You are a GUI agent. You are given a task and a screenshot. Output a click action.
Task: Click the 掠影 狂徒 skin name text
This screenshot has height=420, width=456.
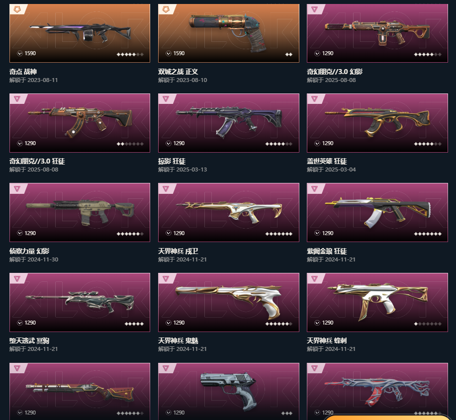(x=172, y=161)
